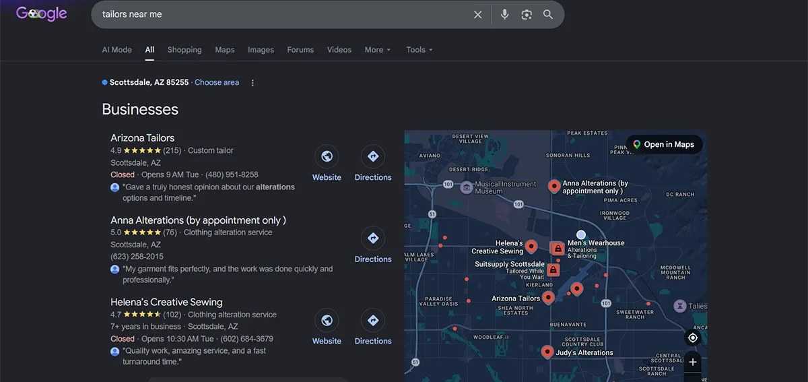Click Helena's phone number (602) 684-3679

coord(246,339)
